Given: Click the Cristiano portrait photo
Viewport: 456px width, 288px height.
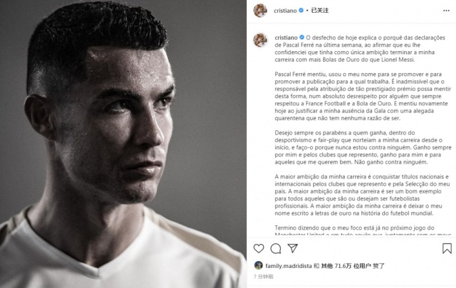Looking at the screenshot, I should 123,144.
